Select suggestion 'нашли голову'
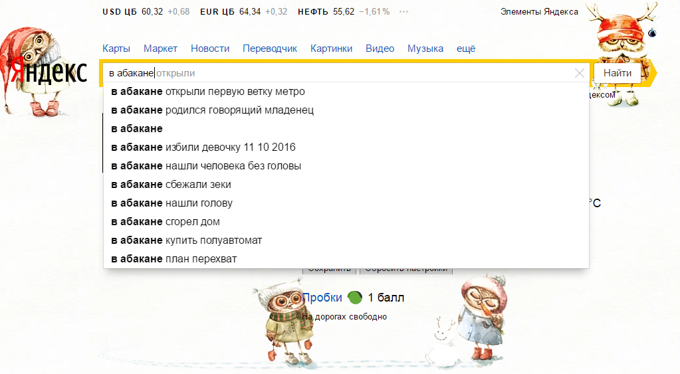Viewport: 680px width, 374px height. point(346,203)
